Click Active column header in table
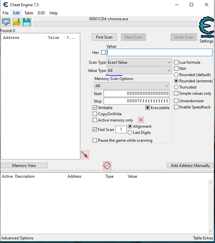This screenshot has height=243, width=215. 7,176
